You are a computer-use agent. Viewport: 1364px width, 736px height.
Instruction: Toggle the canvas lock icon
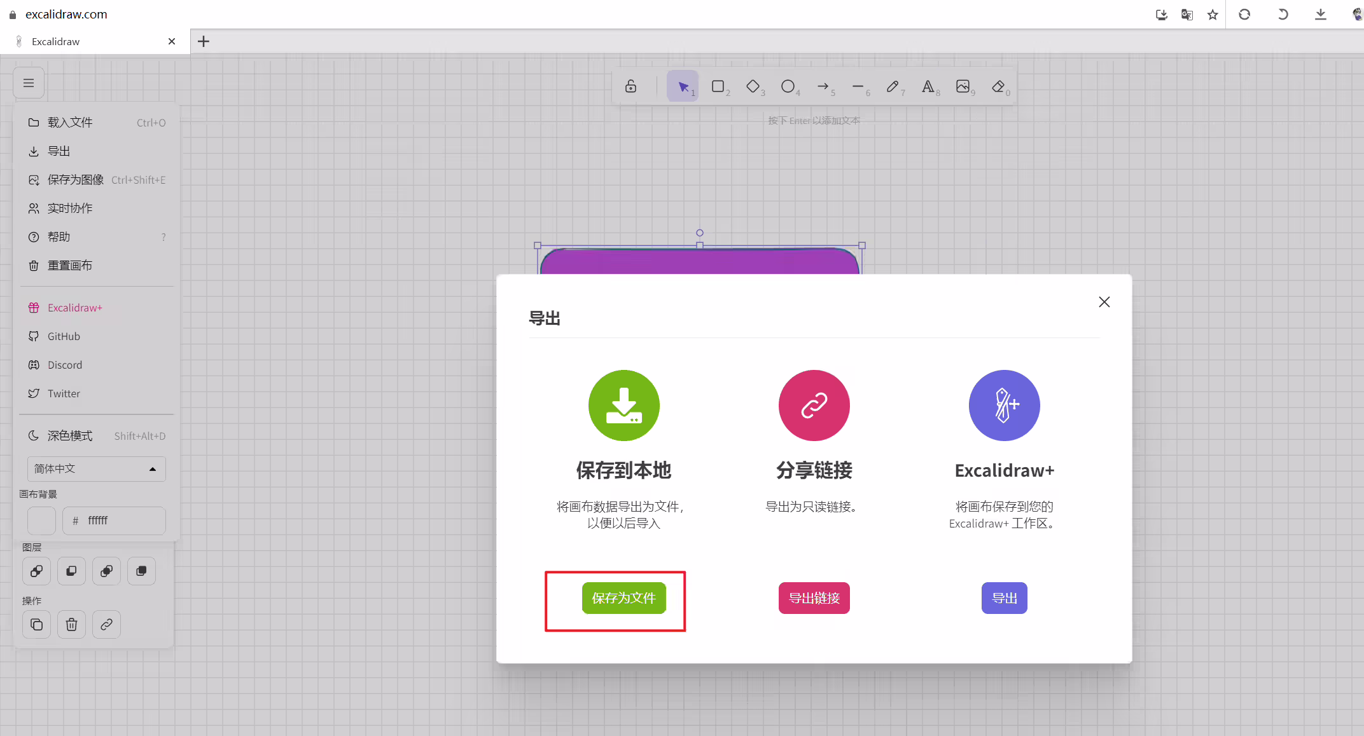coord(630,86)
